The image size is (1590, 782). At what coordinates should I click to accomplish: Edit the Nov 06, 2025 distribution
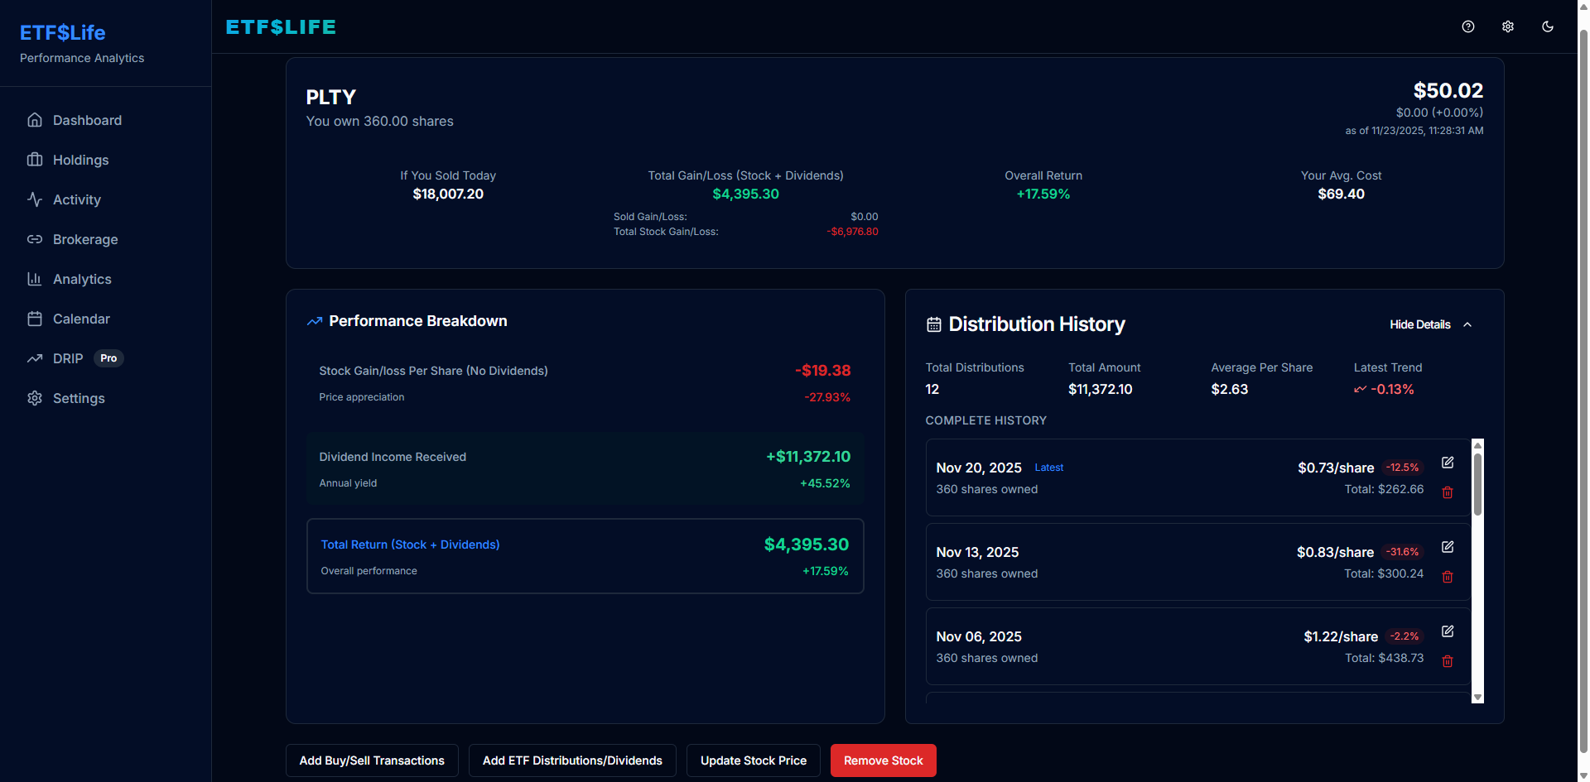tap(1448, 631)
